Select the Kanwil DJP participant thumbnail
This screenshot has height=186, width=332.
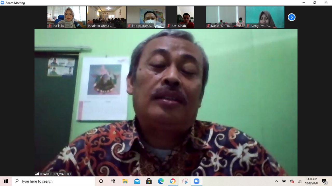pyautogui.click(x=225, y=17)
